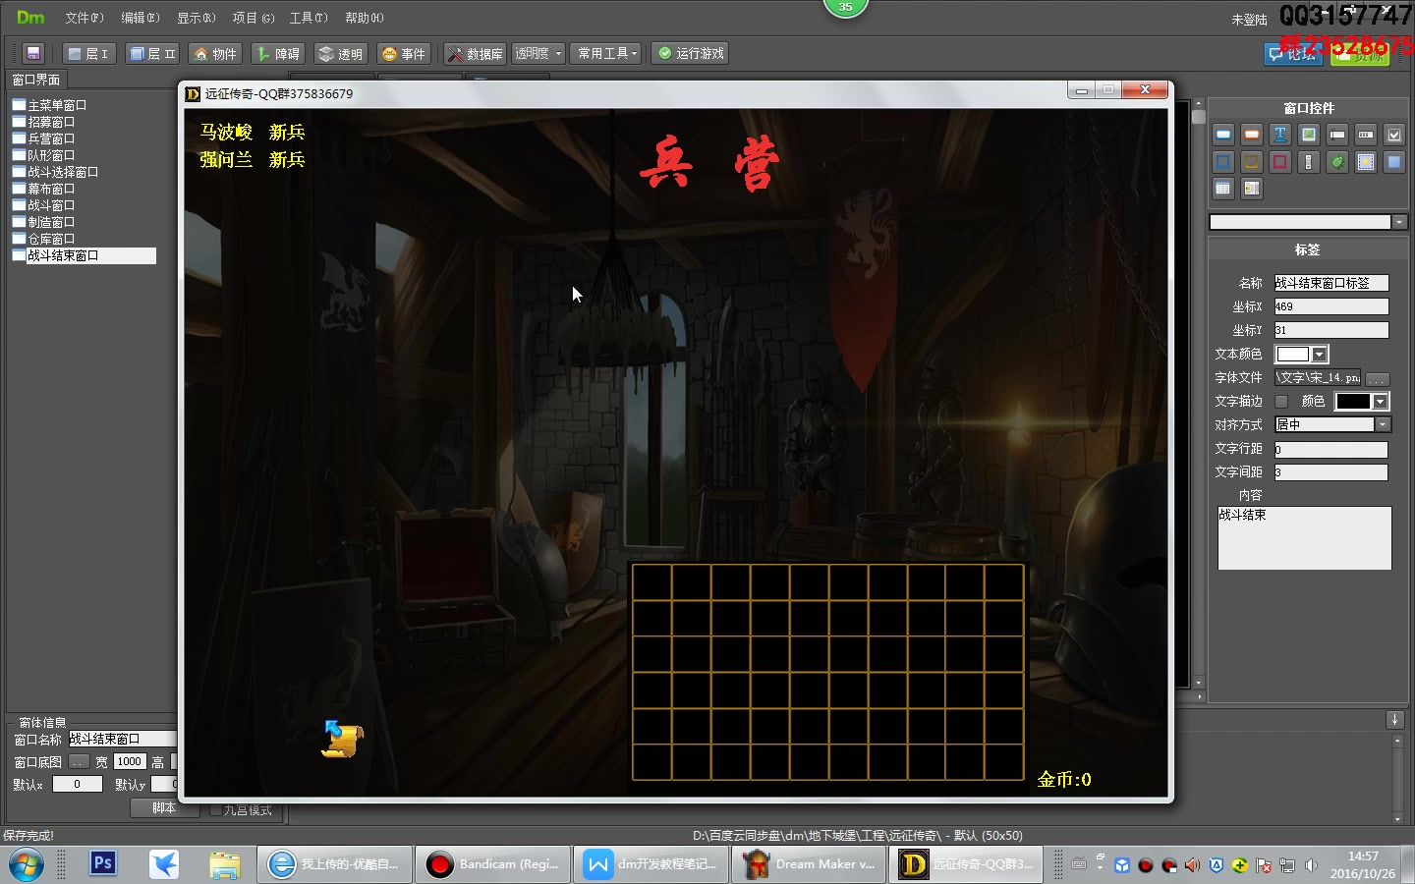Pick the solid blue square control icon
This screenshot has width=1415, height=884.
tap(1393, 162)
